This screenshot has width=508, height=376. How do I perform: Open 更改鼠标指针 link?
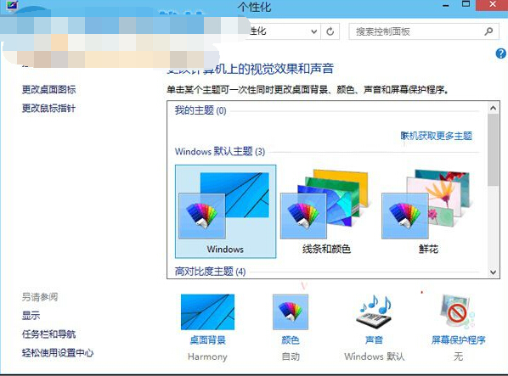point(49,108)
